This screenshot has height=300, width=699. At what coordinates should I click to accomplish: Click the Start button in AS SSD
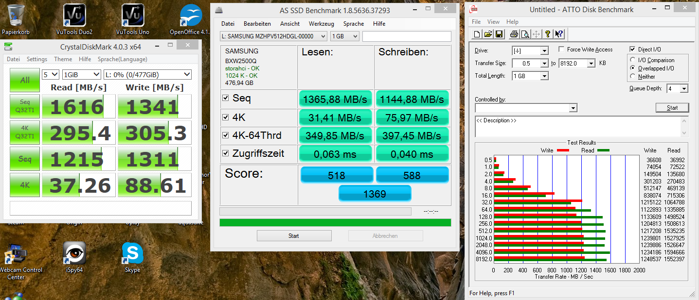tap(294, 236)
